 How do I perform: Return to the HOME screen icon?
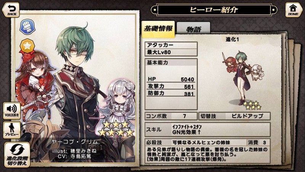pos(294,10)
